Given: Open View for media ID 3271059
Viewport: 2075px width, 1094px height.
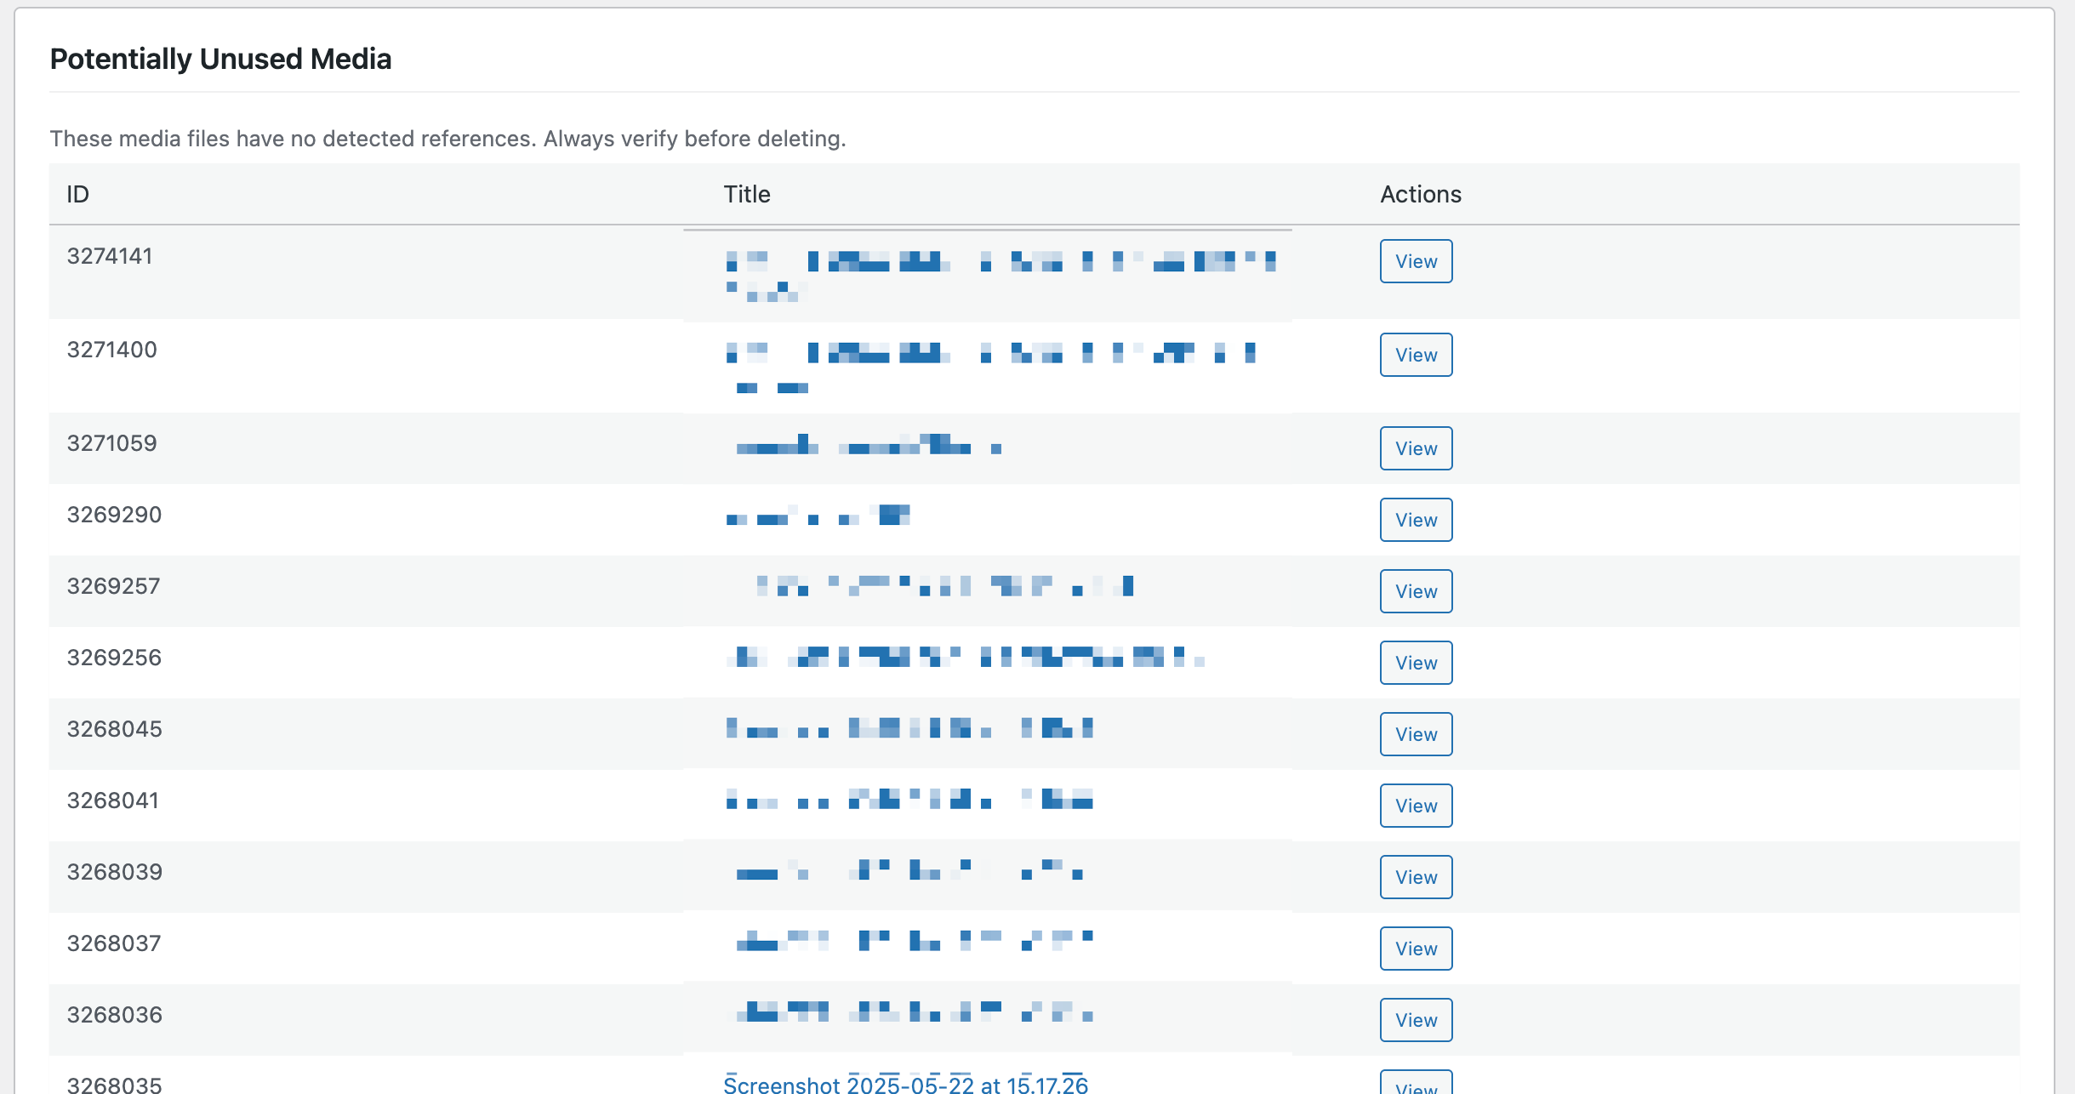Looking at the screenshot, I should [1416, 448].
